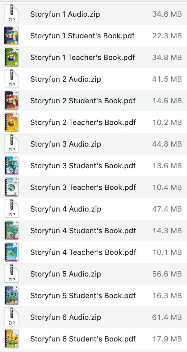
Task: Click the Storyfun 6 Audio ZIP icon
Action: tap(11, 317)
